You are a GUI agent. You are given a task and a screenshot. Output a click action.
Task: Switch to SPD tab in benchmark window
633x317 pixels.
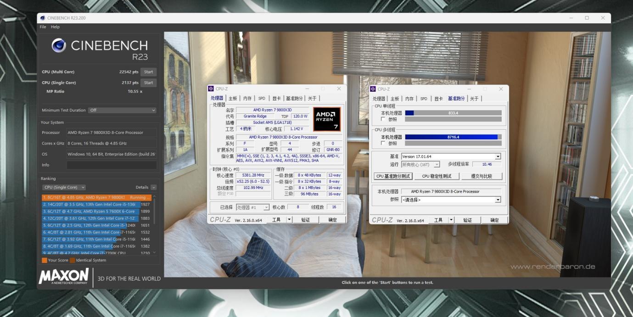424,99
